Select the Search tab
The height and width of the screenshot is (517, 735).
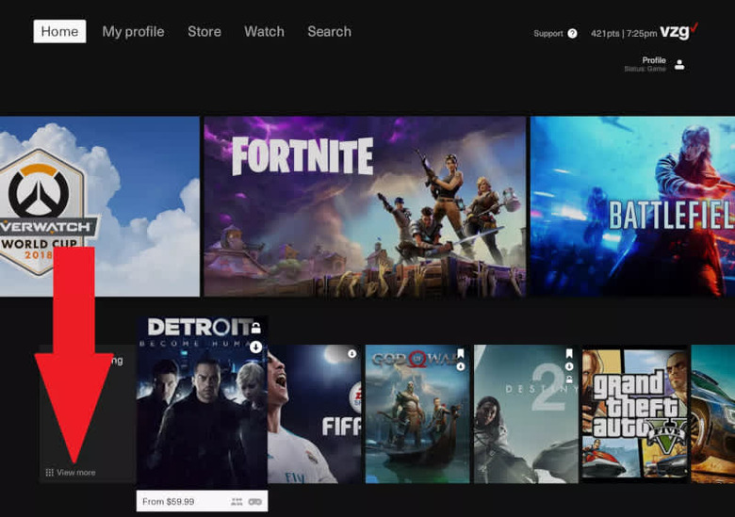pyautogui.click(x=329, y=31)
